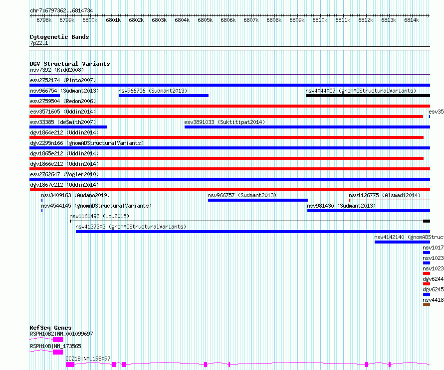
Task: Click the 6805k ruler tick label
Action: click(205, 20)
